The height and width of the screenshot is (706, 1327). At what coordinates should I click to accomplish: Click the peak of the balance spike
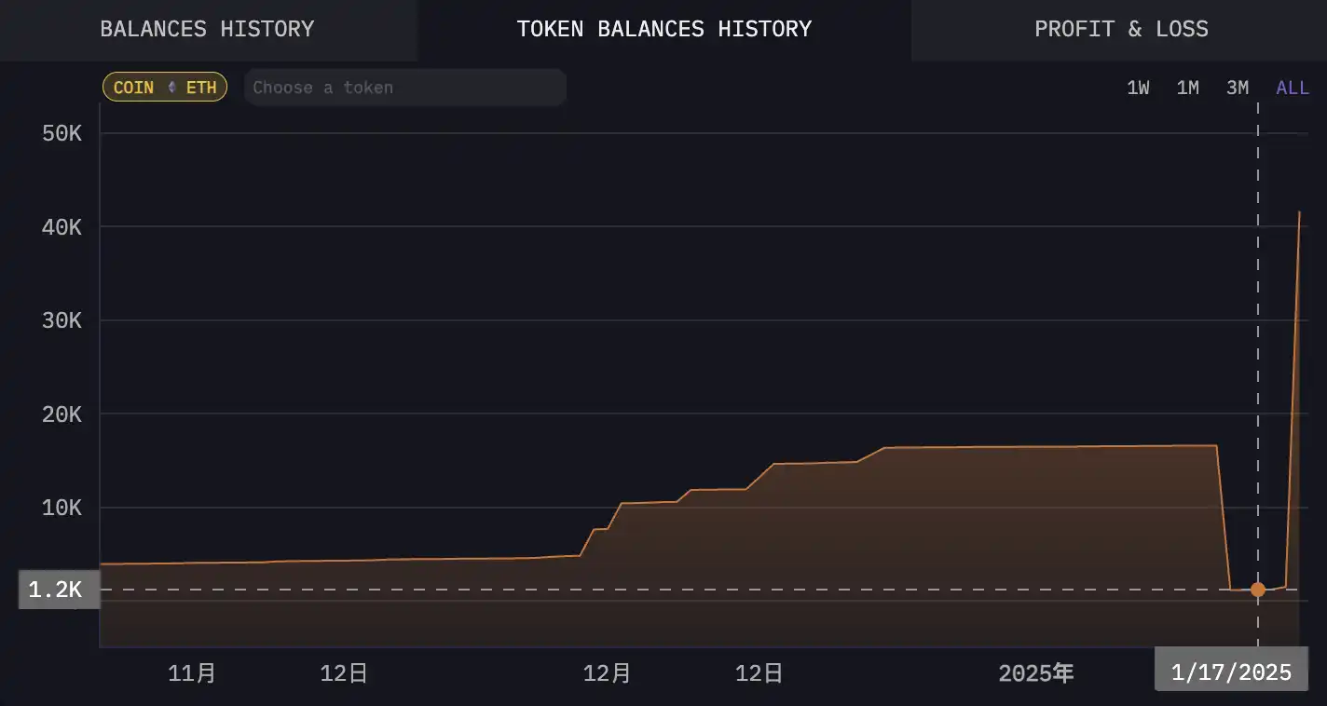coord(1299,212)
